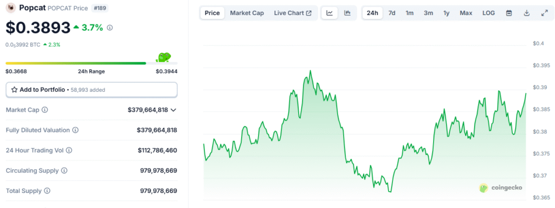The width and height of the screenshot is (555, 208).
Task: Open the calendar date range picker
Action: pyautogui.click(x=509, y=13)
